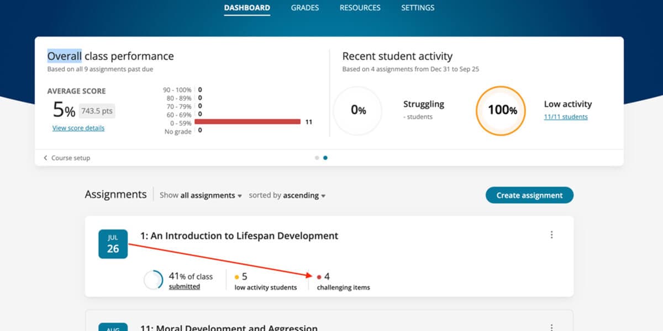
Task: Open options menu for Moral Development and Aggression
Action: [x=551, y=327]
